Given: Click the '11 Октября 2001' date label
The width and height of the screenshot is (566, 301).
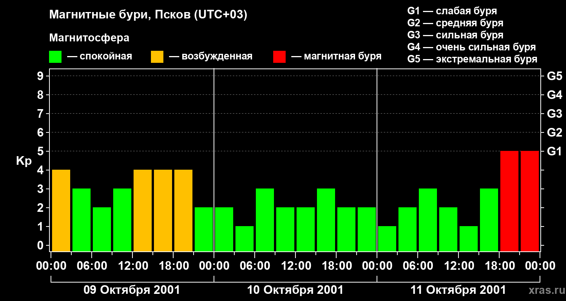Looking at the screenshot, I should [x=458, y=290].
